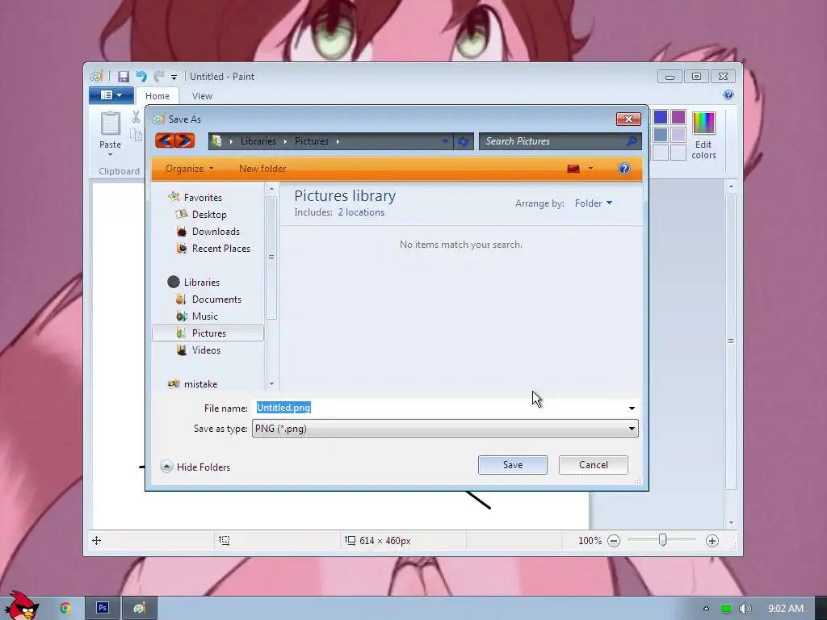Screen dimensions: 827x620
Task: Open the blue Paint file menu button
Action: [x=111, y=95]
